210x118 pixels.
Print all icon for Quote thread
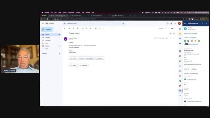click(171, 33)
